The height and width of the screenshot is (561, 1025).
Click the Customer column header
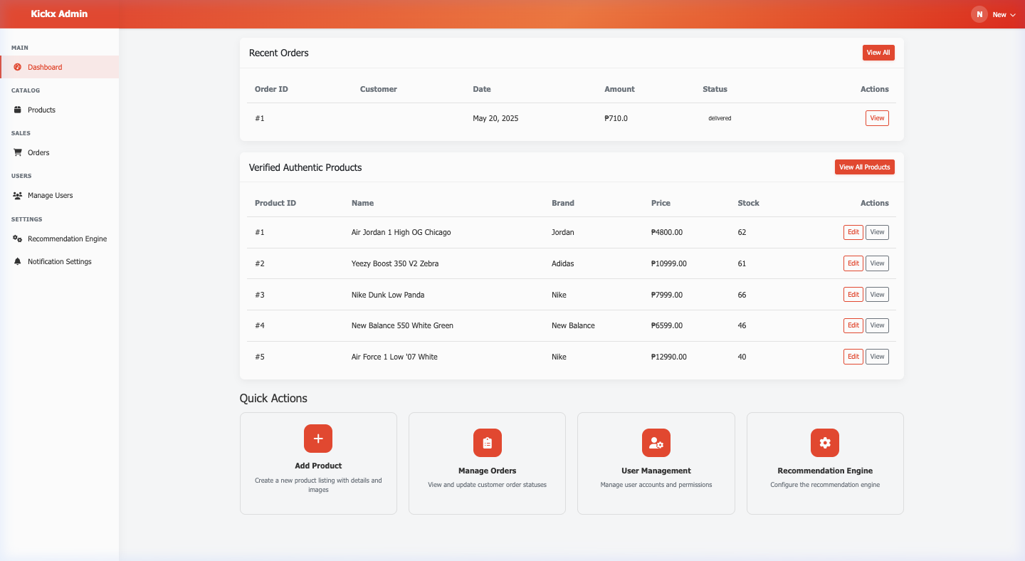[x=379, y=89]
